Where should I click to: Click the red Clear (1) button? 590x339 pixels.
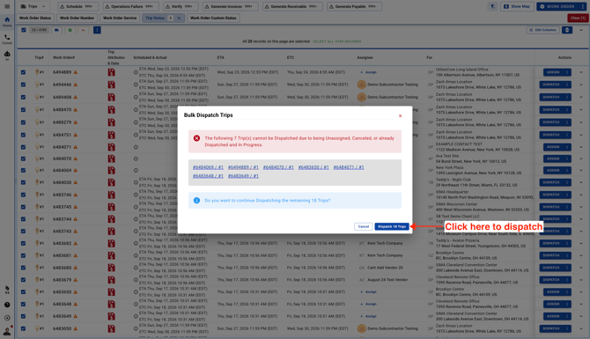click(578, 18)
